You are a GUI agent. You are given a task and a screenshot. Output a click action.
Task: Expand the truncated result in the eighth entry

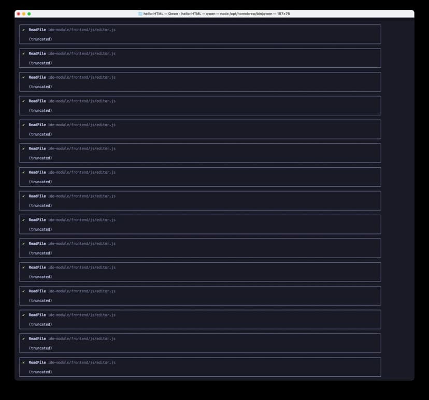coord(40,205)
